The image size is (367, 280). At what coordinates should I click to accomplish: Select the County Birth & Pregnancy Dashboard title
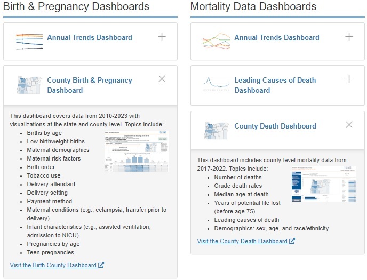click(89, 85)
